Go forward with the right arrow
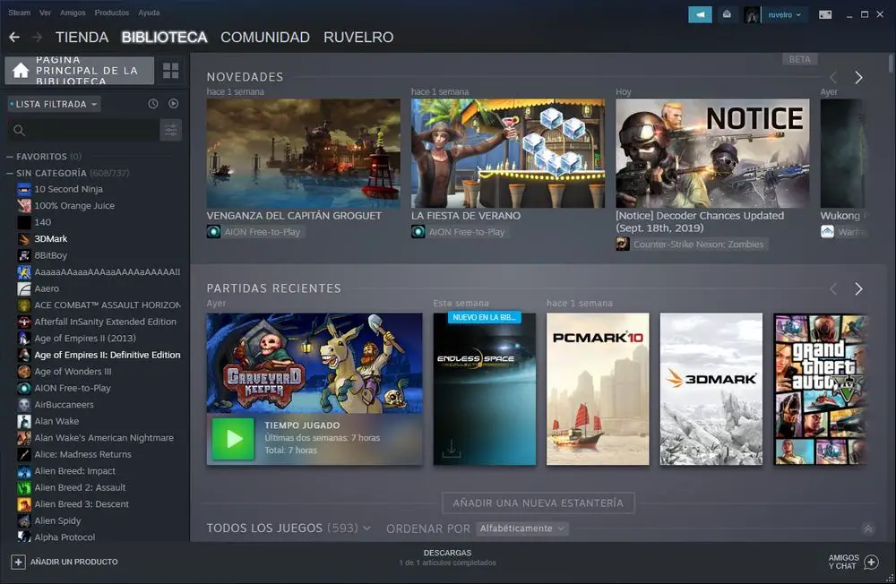The height and width of the screenshot is (584, 896). pos(37,37)
